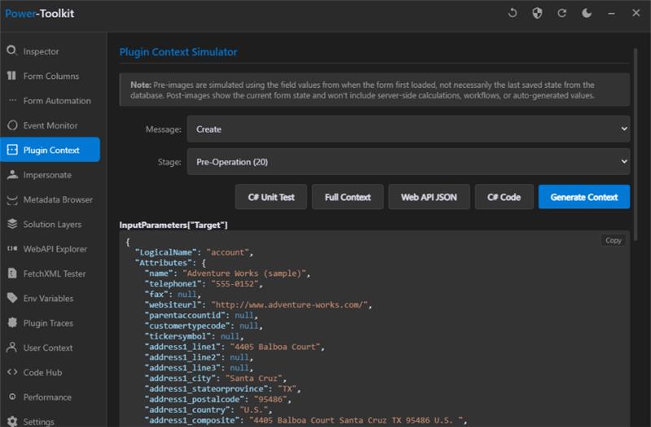Click the Env Variables tag icon

(11, 298)
